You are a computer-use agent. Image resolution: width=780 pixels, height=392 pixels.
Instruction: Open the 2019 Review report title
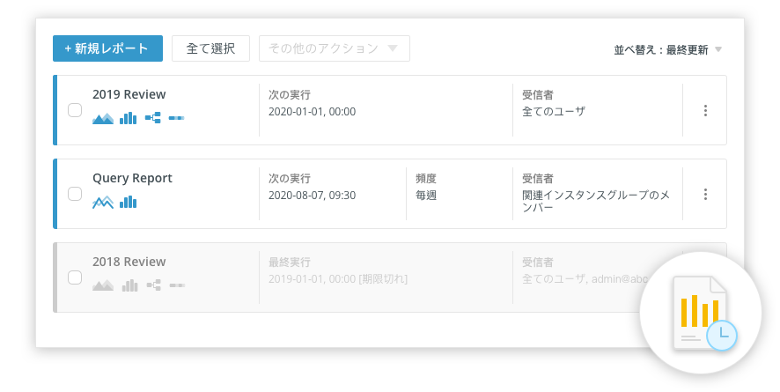click(129, 94)
